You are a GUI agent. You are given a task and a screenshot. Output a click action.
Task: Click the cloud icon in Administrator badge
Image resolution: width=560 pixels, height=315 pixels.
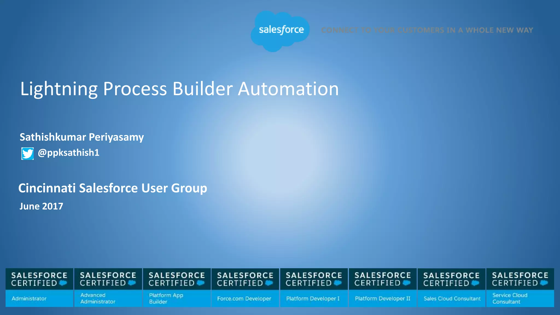tap(63, 283)
